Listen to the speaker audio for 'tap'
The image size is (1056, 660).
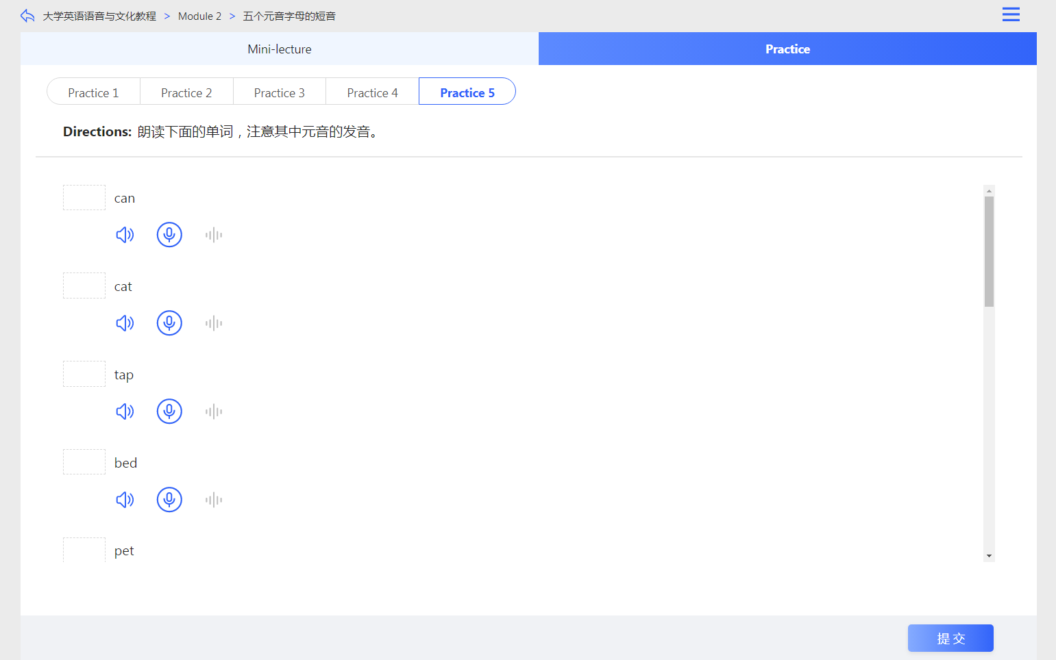tap(125, 411)
